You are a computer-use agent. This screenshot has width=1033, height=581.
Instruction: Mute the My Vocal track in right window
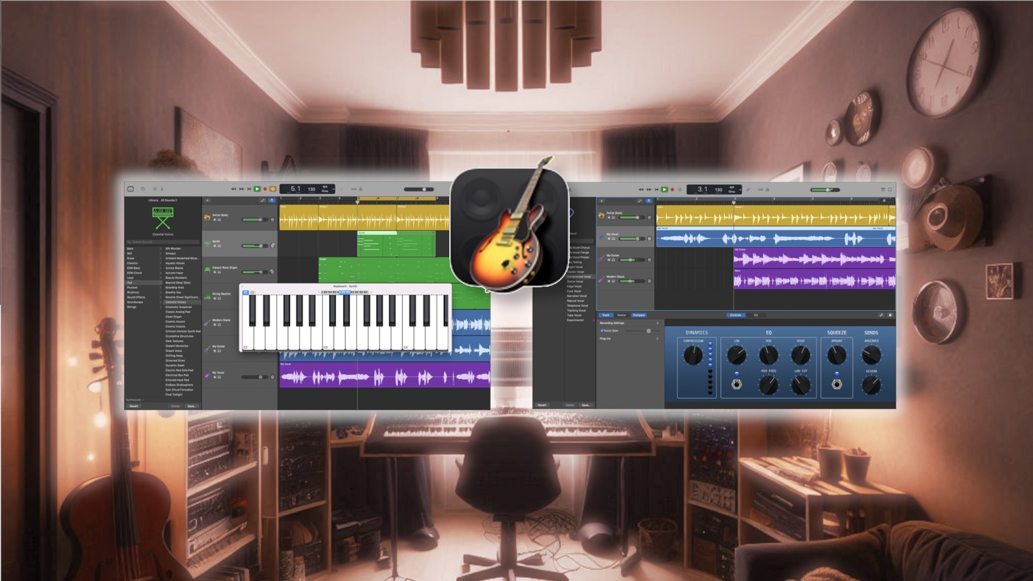609,238
